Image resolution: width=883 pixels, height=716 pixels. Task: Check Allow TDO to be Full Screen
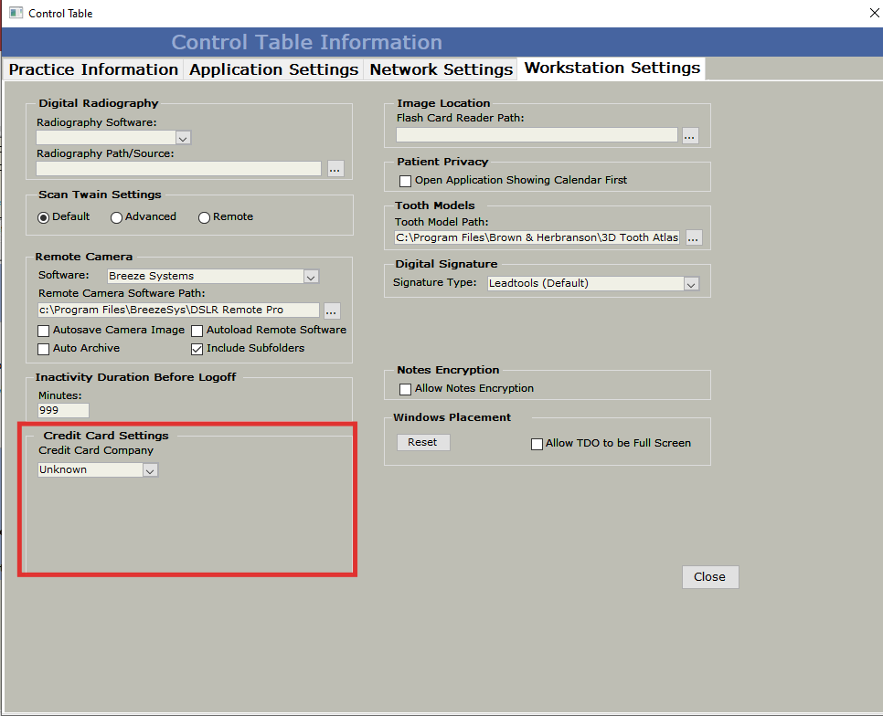point(537,444)
